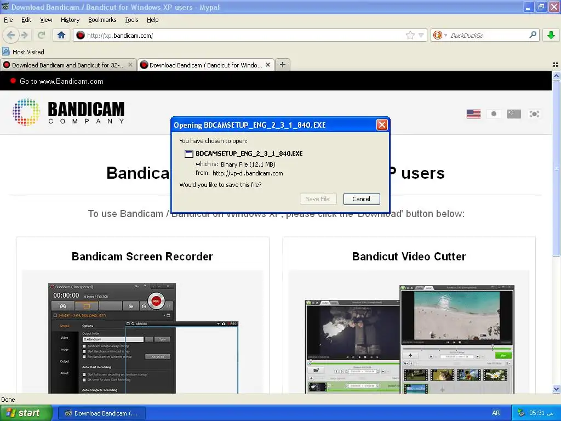Click the Save File button
The height and width of the screenshot is (421, 561).
tap(318, 199)
